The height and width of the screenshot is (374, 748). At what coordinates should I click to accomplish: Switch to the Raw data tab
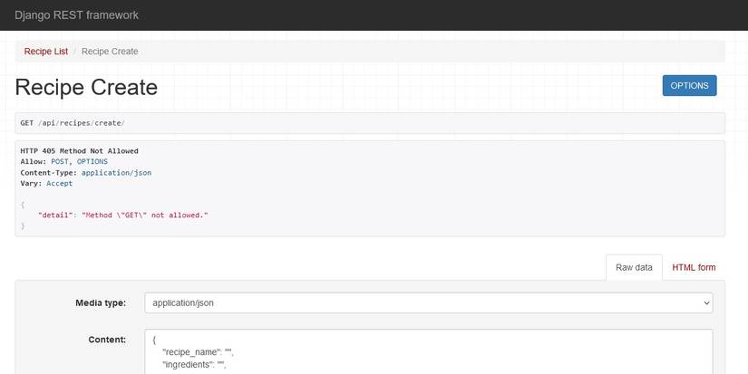[634, 267]
